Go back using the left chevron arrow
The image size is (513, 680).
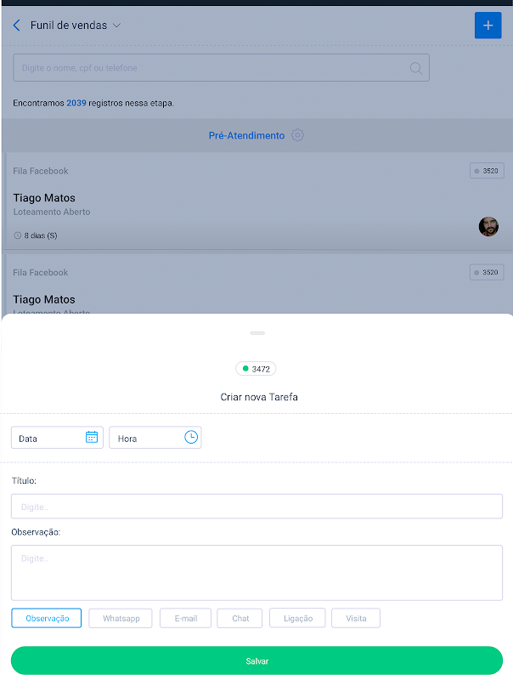pyautogui.click(x=16, y=25)
